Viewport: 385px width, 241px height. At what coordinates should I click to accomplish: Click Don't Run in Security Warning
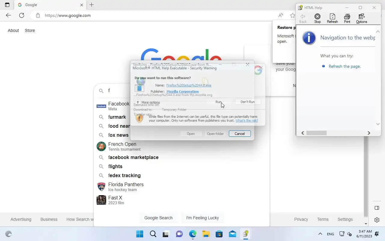pos(248,102)
